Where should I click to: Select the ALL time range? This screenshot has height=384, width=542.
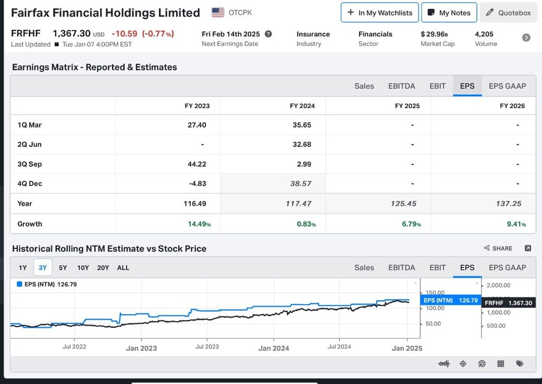pos(123,267)
